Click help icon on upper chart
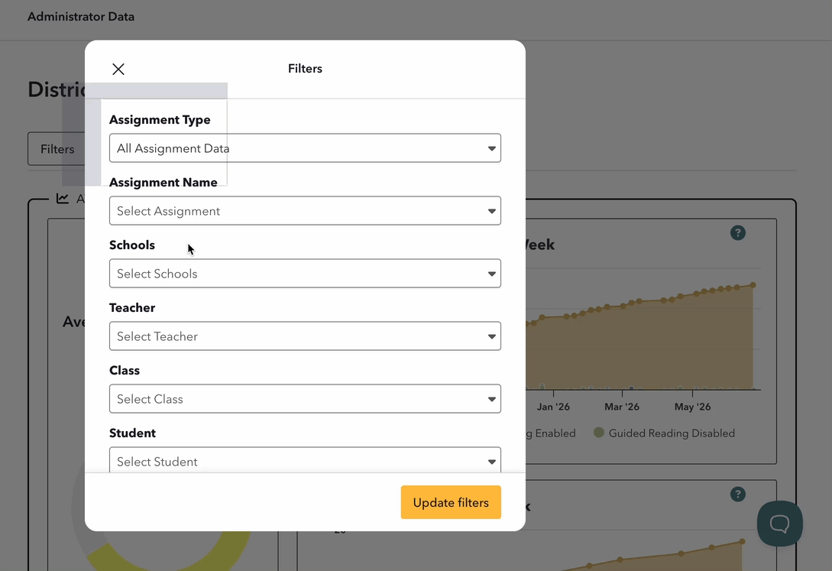This screenshot has height=571, width=832. 737,233
